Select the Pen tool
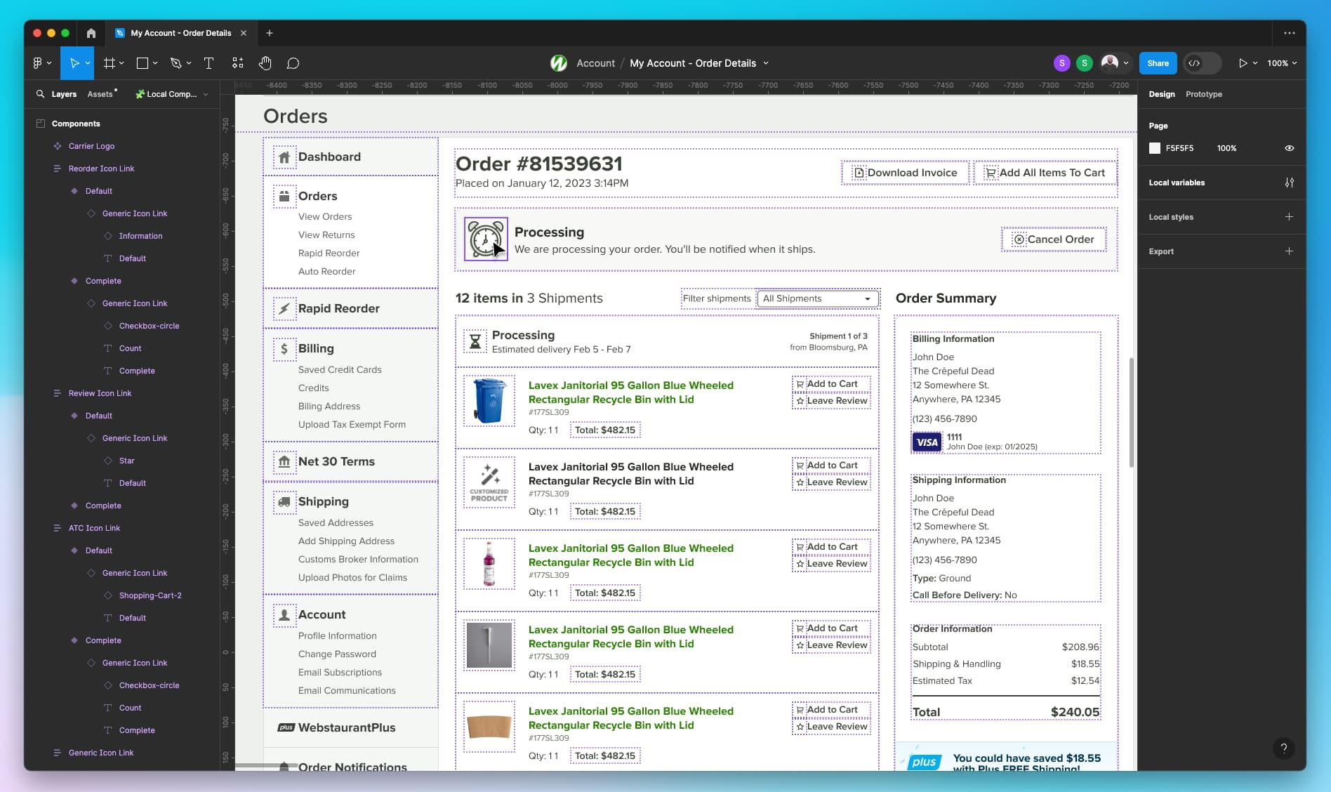The image size is (1331, 792). click(176, 63)
